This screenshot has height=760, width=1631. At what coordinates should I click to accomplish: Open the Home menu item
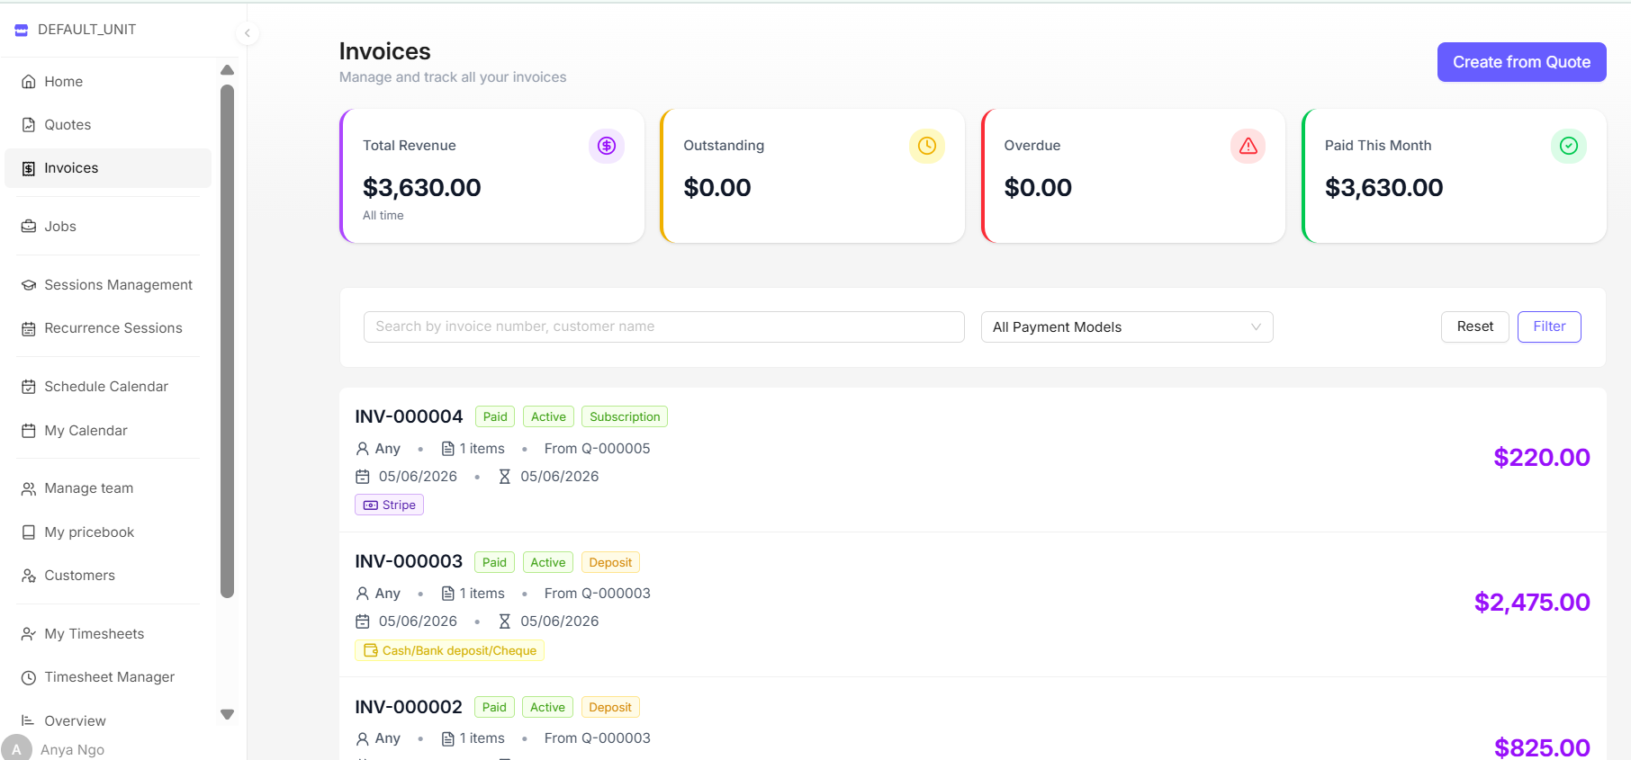(x=108, y=82)
